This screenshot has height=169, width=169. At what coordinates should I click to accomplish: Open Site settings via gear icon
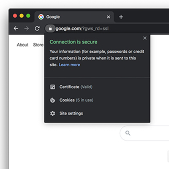tap(53, 113)
